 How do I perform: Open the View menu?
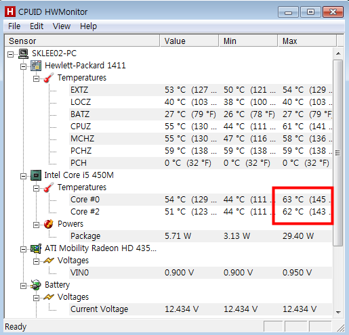pyautogui.click(x=62, y=26)
